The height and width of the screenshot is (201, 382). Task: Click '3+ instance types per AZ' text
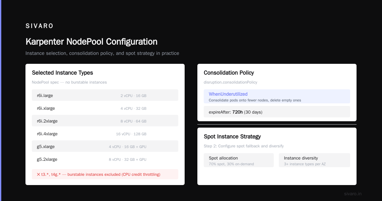point(305,164)
